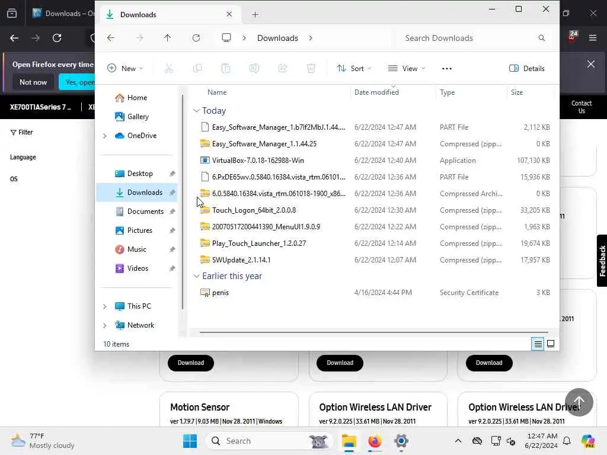The height and width of the screenshot is (455, 607).
Task: Open the View layout dropdown
Action: click(x=407, y=69)
